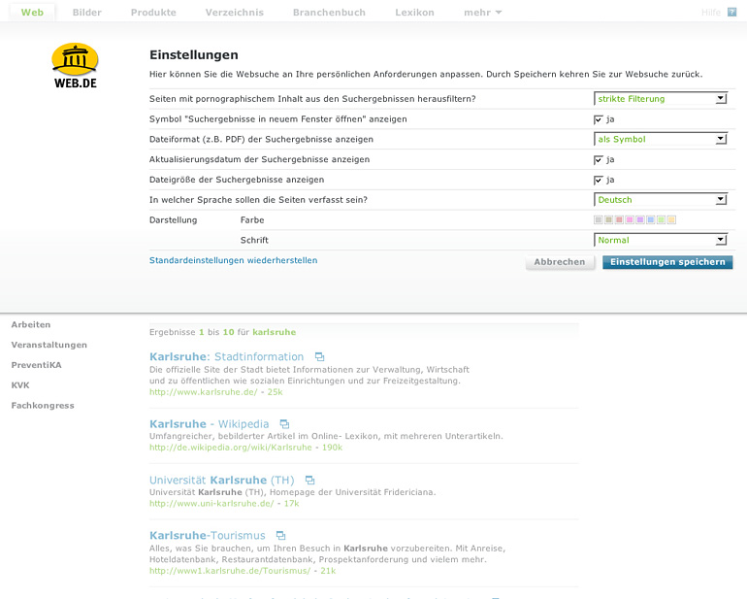
Task: Select the orange color swatch
Action: click(x=671, y=219)
